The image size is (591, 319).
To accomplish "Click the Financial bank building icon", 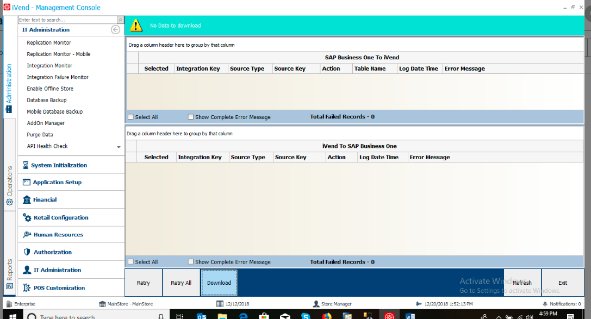I will [x=27, y=199].
